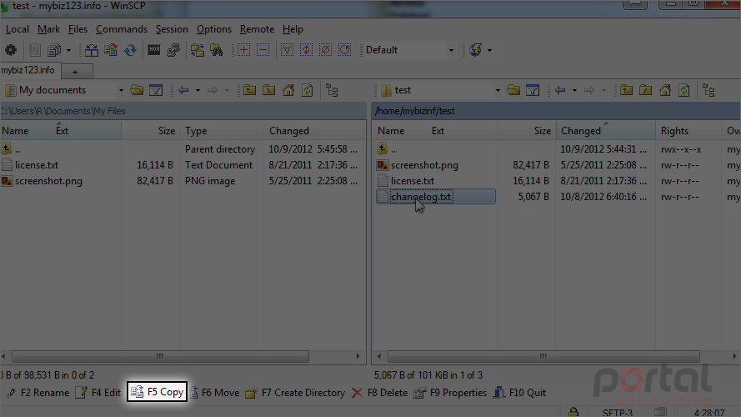The width and height of the screenshot is (741, 417).
Task: Click the F4 Edit button
Action: coord(98,393)
